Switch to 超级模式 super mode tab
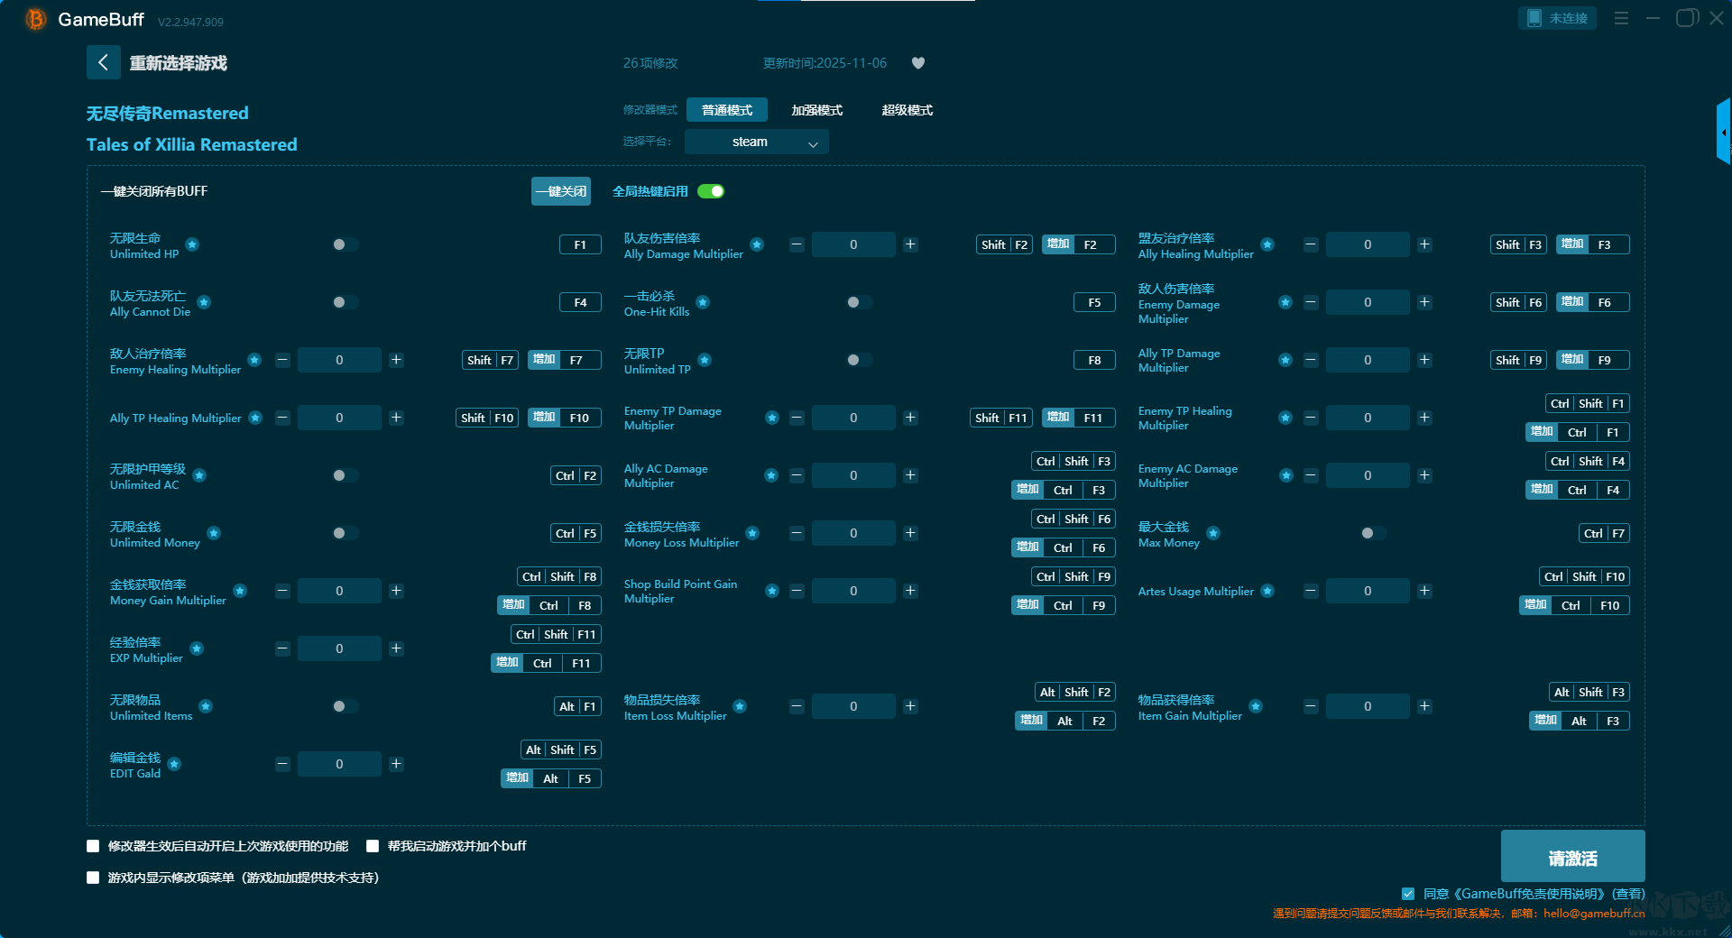1732x938 pixels. [x=907, y=110]
